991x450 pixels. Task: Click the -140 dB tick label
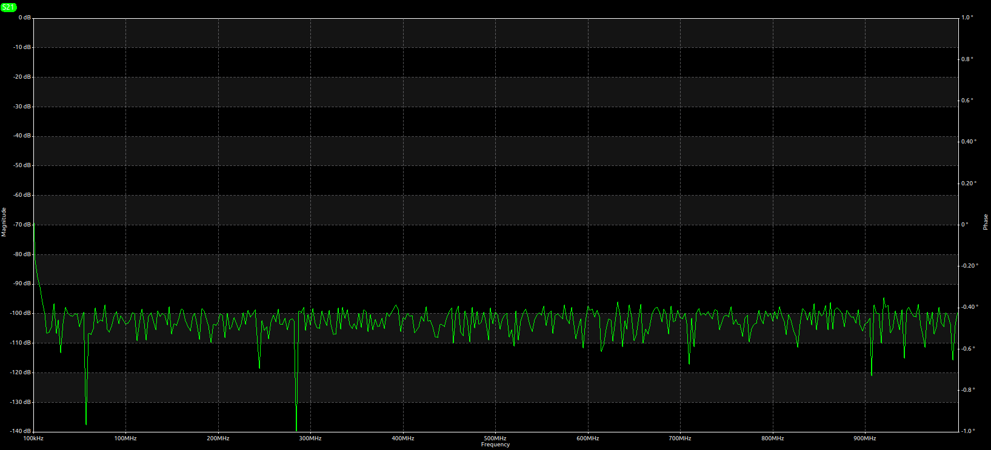point(21,431)
